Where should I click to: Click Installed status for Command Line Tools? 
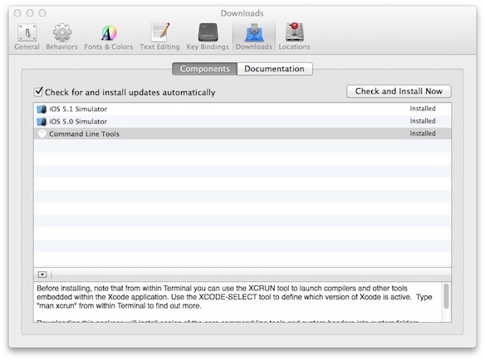pyautogui.click(x=423, y=134)
